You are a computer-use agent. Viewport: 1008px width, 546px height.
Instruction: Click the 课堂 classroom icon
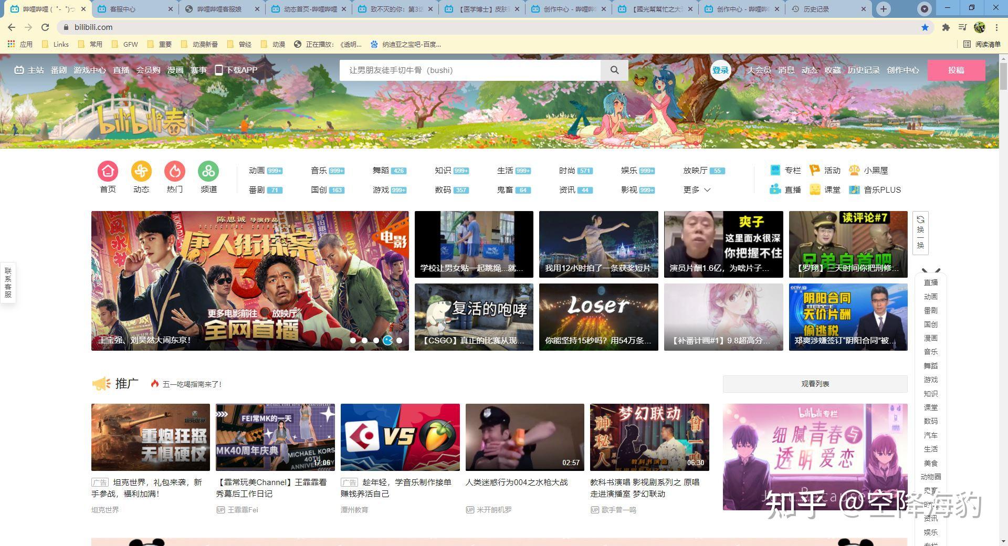[815, 190]
